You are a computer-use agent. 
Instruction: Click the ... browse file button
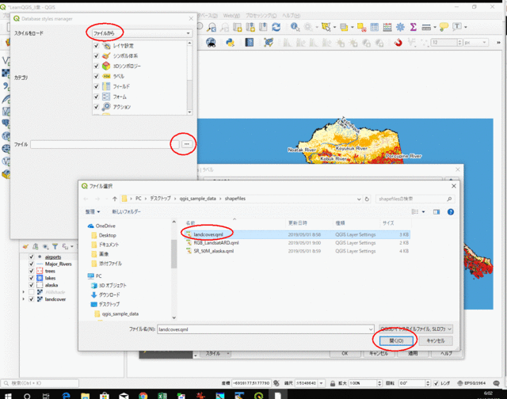[x=187, y=144]
